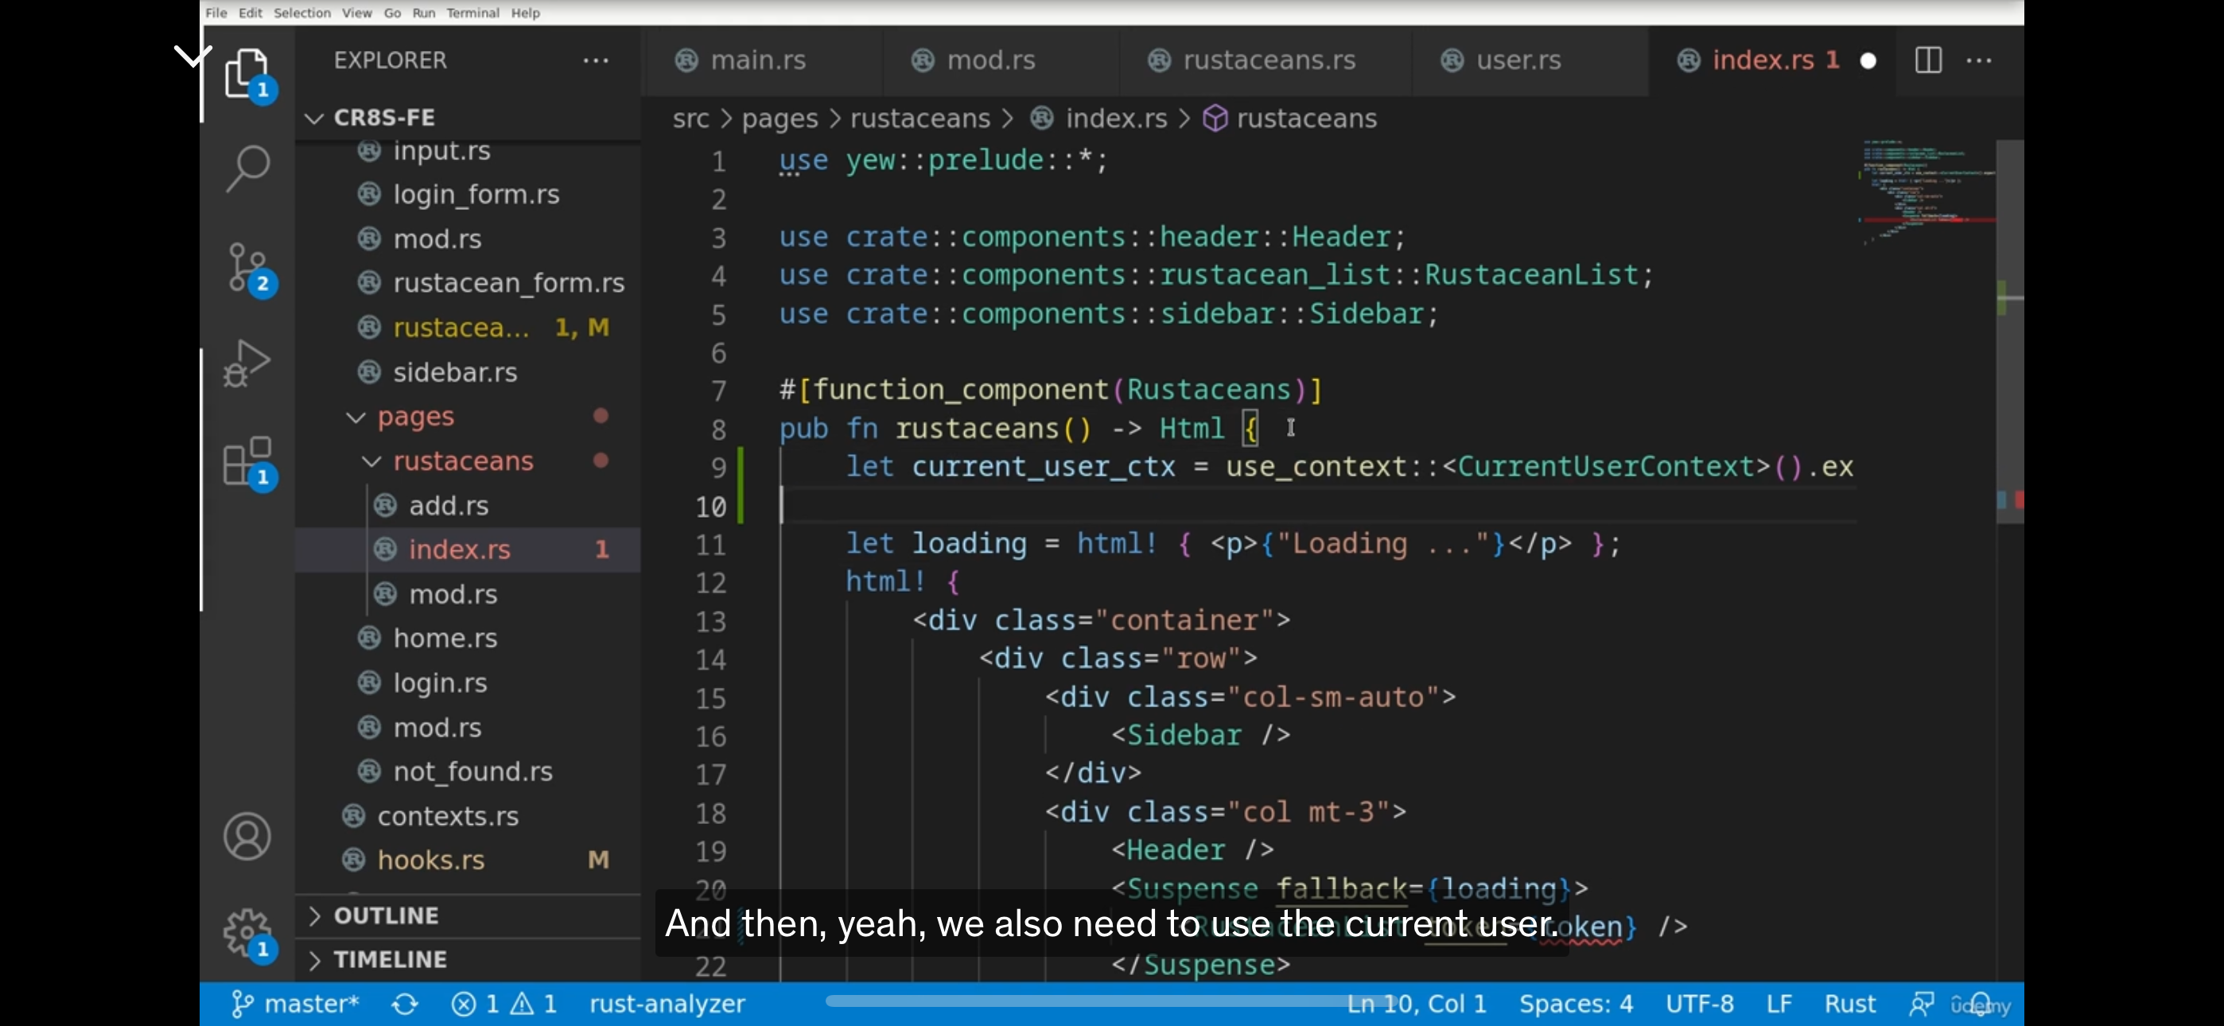Viewport: 2224px width, 1026px height.
Task: Click the sync changes status icon
Action: click(404, 1004)
